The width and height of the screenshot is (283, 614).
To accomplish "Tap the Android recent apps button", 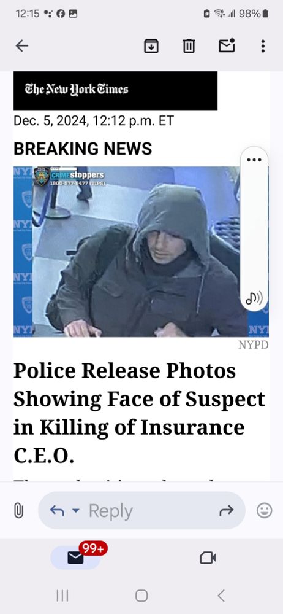I will point(62,596).
